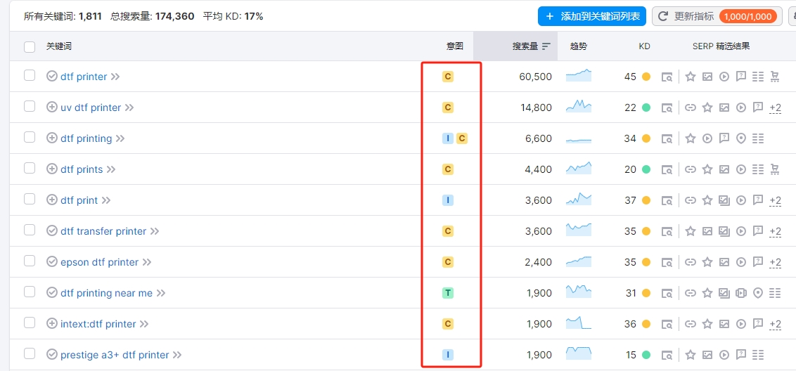This screenshot has width=796, height=371.
Task: Add dtf prints keyword with plus icon
Action: click(52, 169)
